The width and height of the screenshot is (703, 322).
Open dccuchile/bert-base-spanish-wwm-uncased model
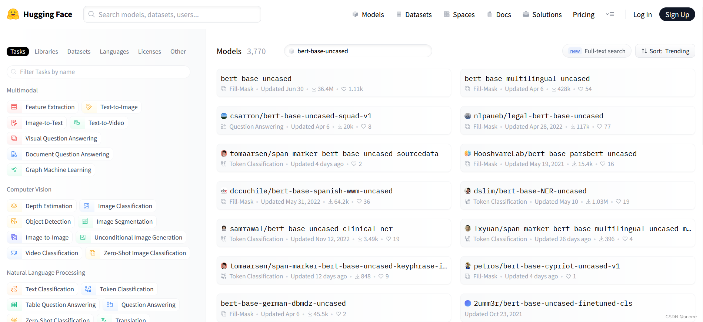click(x=334, y=196)
